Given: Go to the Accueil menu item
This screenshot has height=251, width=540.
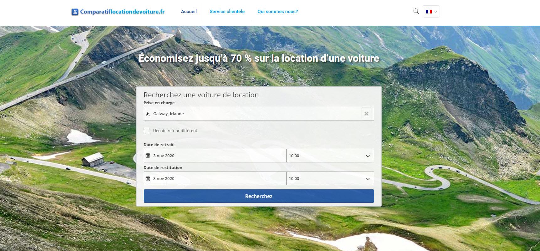Looking at the screenshot, I should click(x=189, y=12).
